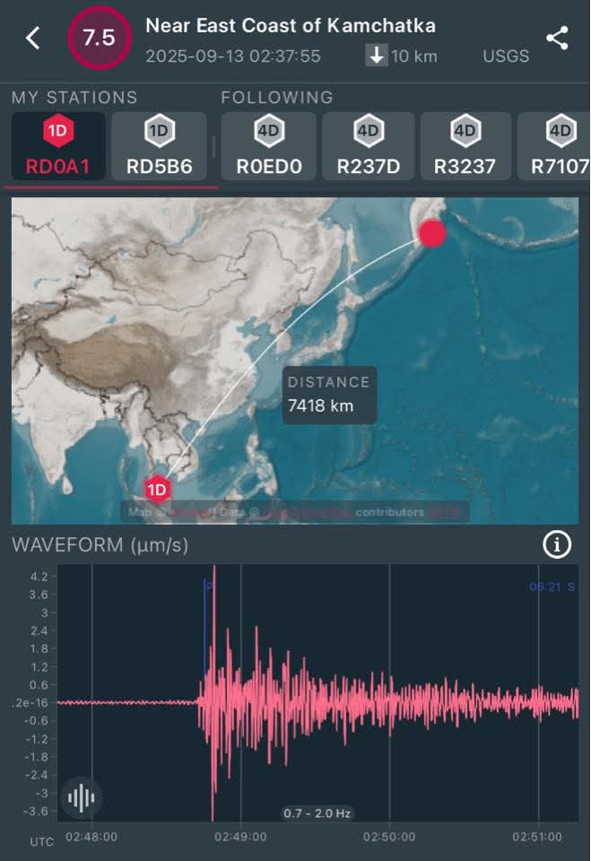The height and width of the screenshot is (861, 591).
Task: Tap the S wave arrival marker
Action: tap(570, 587)
